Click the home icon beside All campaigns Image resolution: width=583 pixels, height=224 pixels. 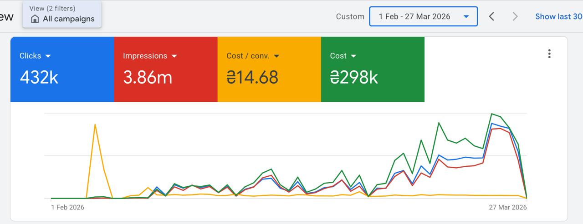click(x=35, y=19)
